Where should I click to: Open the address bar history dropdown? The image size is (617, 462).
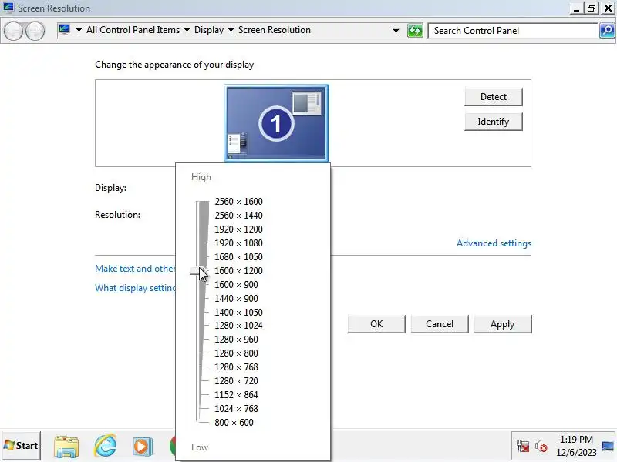tap(396, 31)
